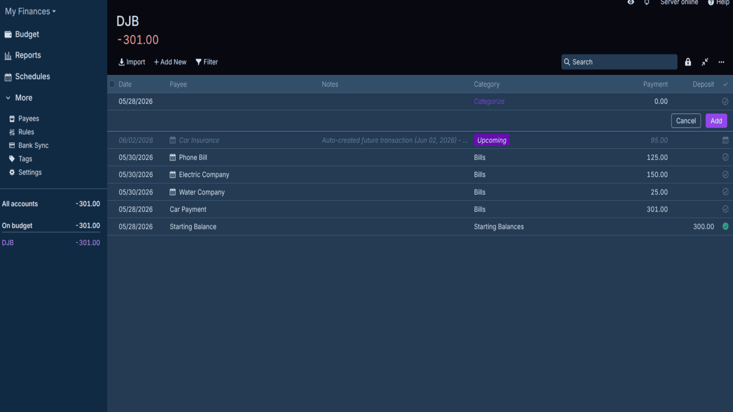733x412 pixels.
Task: Open the My Finances dropdown menu
Action: [x=30, y=11]
